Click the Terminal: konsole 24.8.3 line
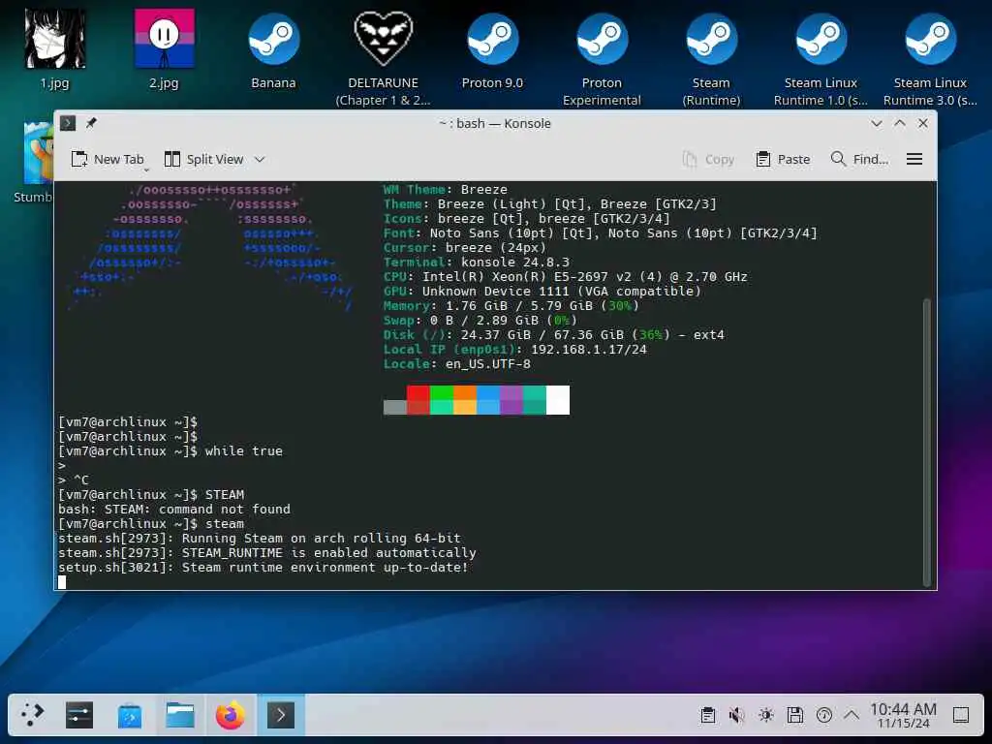992x744 pixels. (x=477, y=262)
